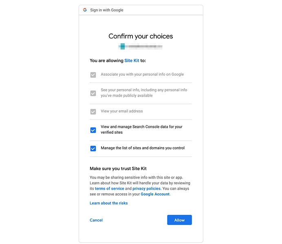The width and height of the screenshot is (282, 244).
Task: Click the greyed 'Associate you with personal info' checkbox
Action: click(x=93, y=75)
